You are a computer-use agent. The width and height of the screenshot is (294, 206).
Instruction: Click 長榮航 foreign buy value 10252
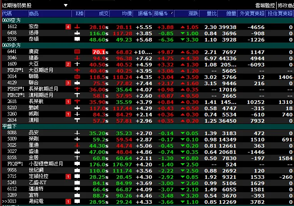256,102
